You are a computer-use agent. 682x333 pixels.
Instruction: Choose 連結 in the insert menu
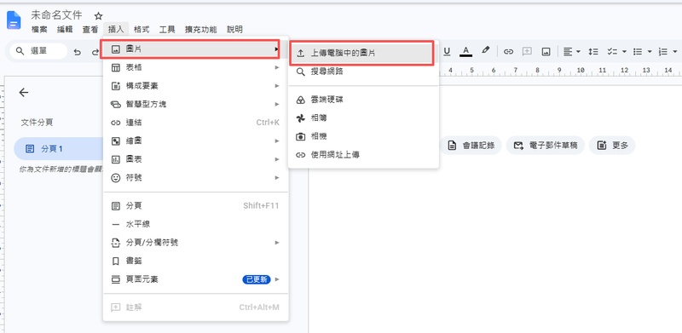(196, 123)
